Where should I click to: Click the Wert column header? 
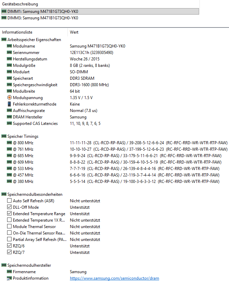[74, 32]
